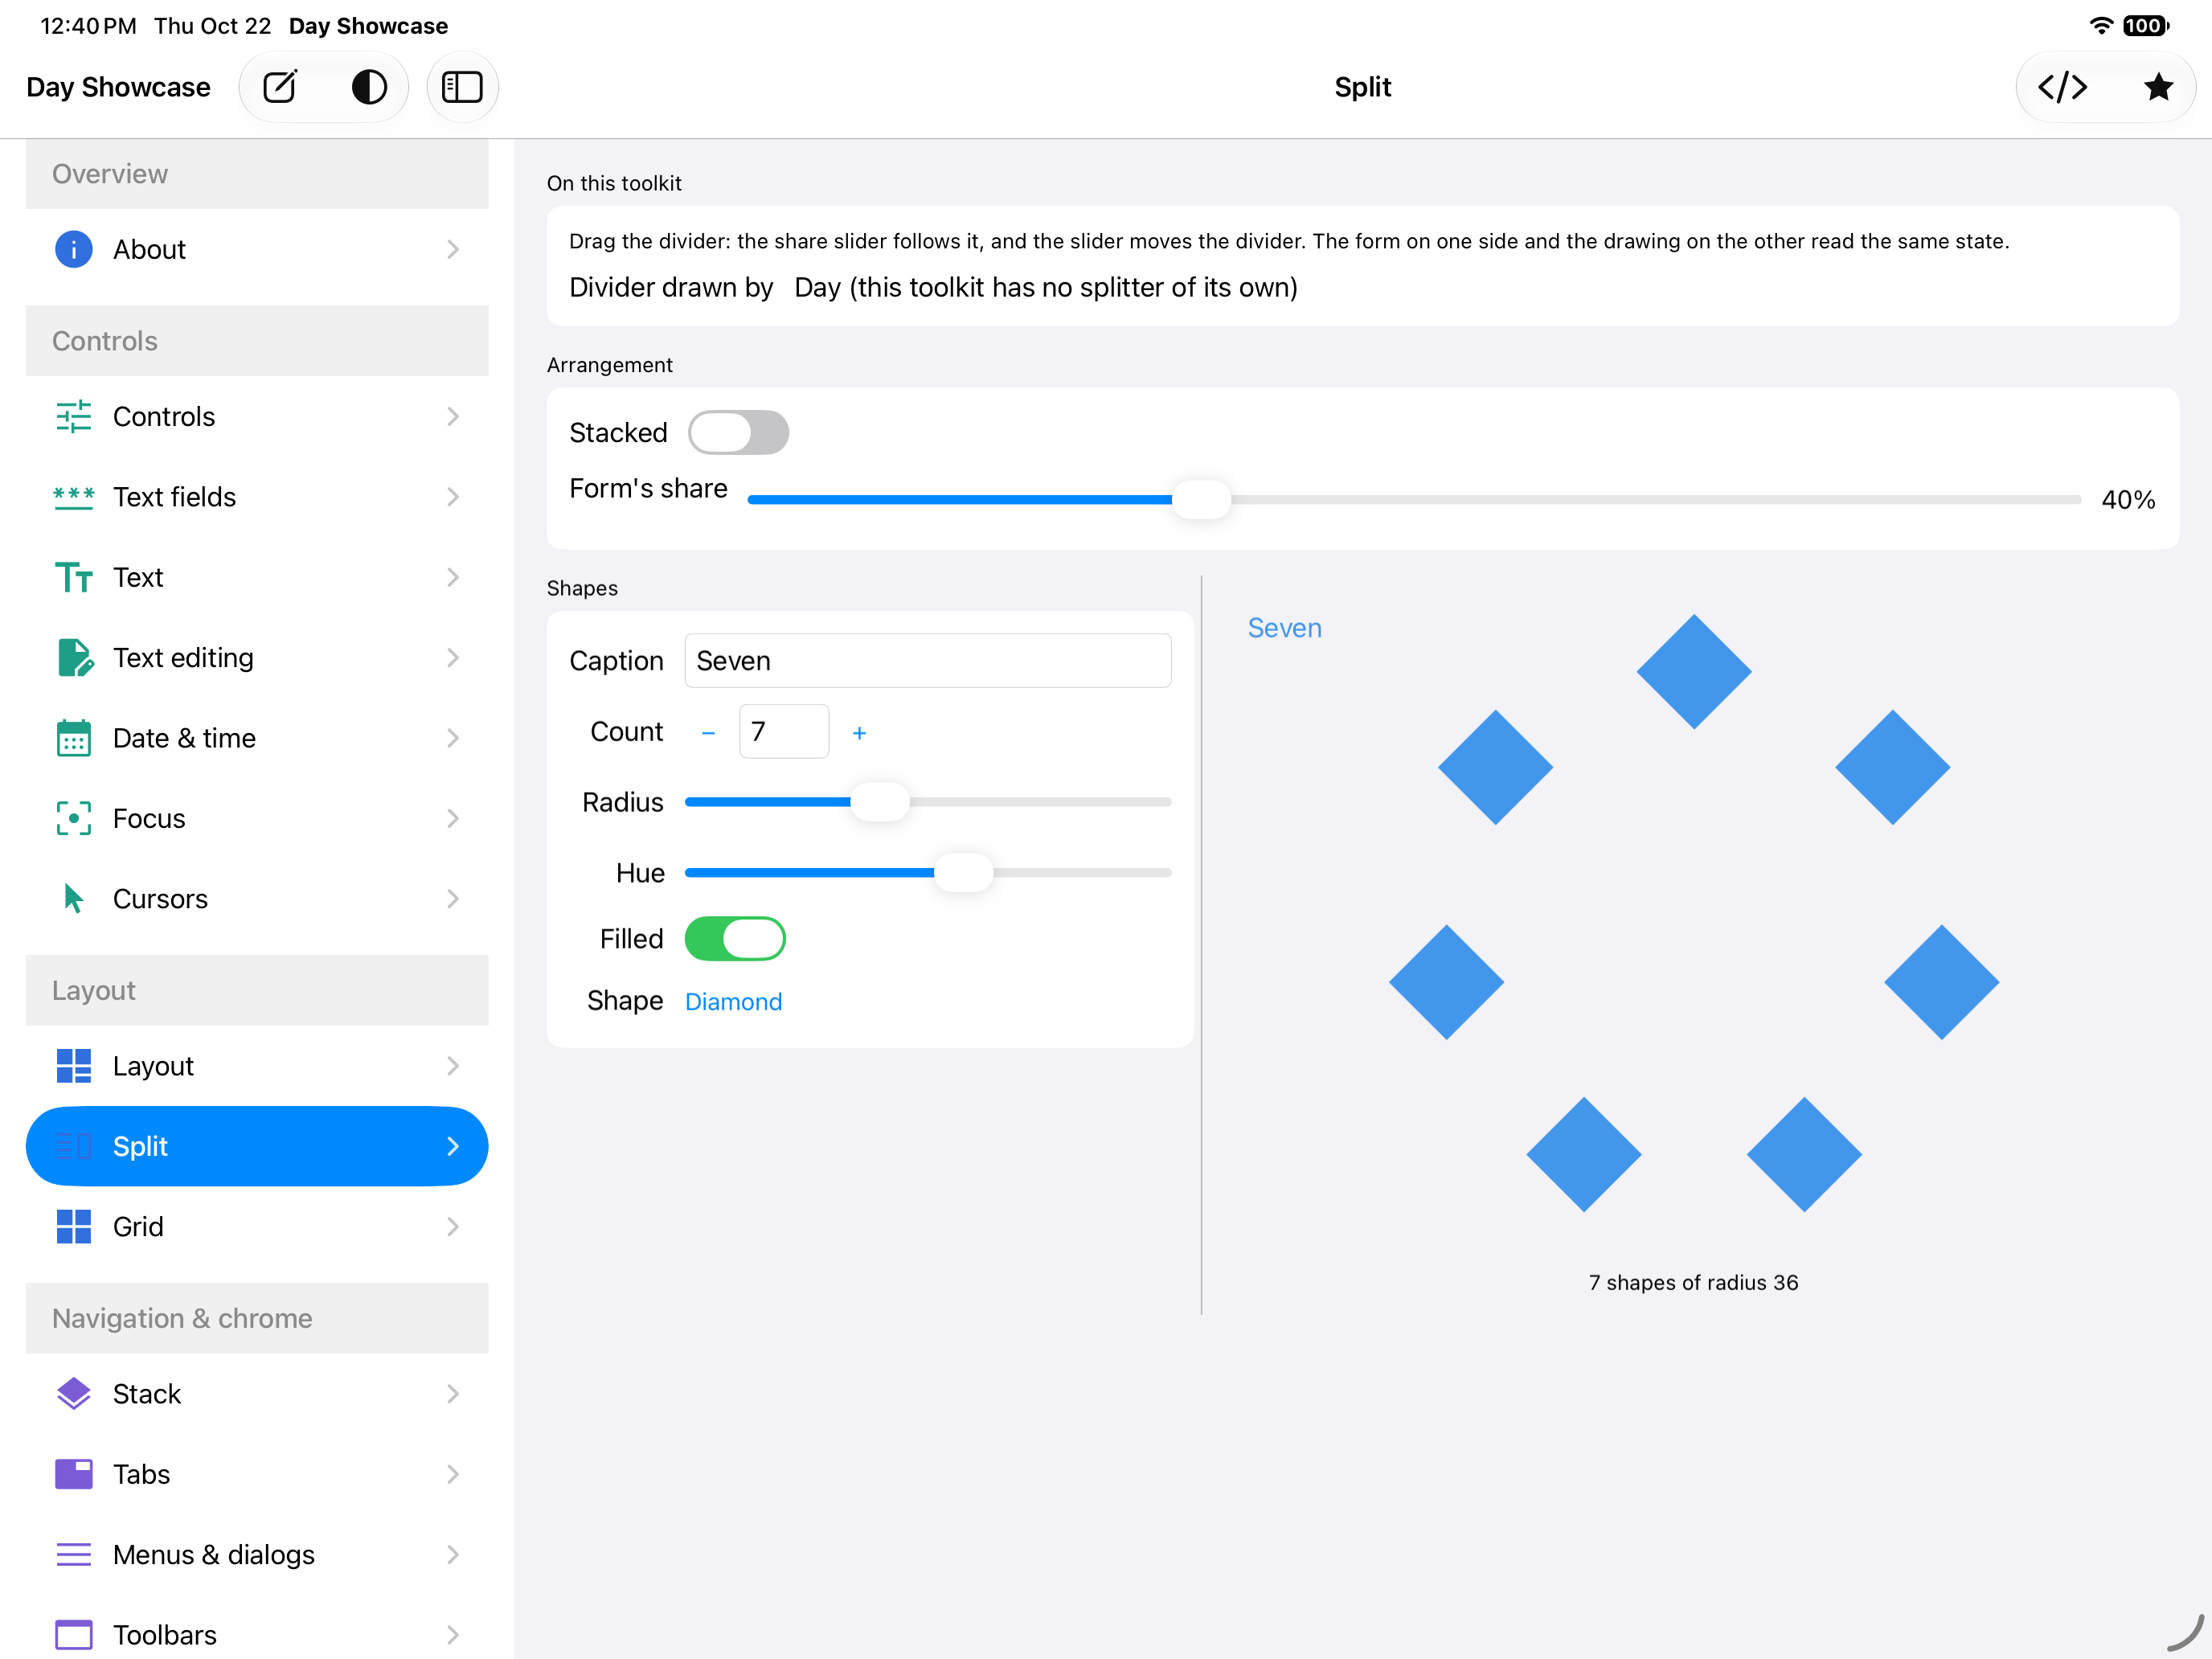Click the Overview section header
2212x1659 pixels.
(x=257, y=174)
